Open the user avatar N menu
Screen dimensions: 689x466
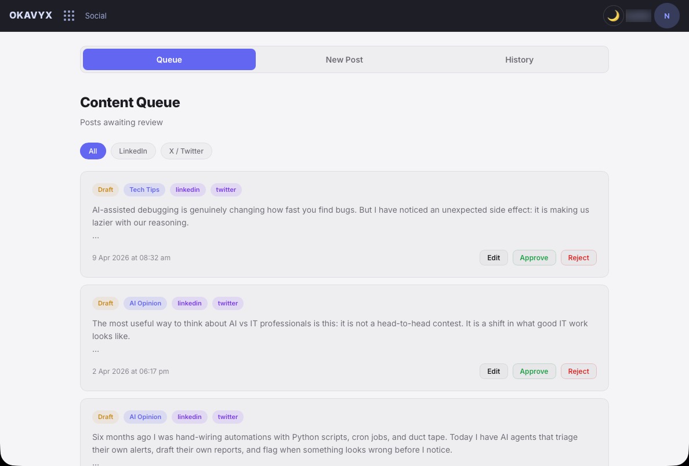pos(666,16)
